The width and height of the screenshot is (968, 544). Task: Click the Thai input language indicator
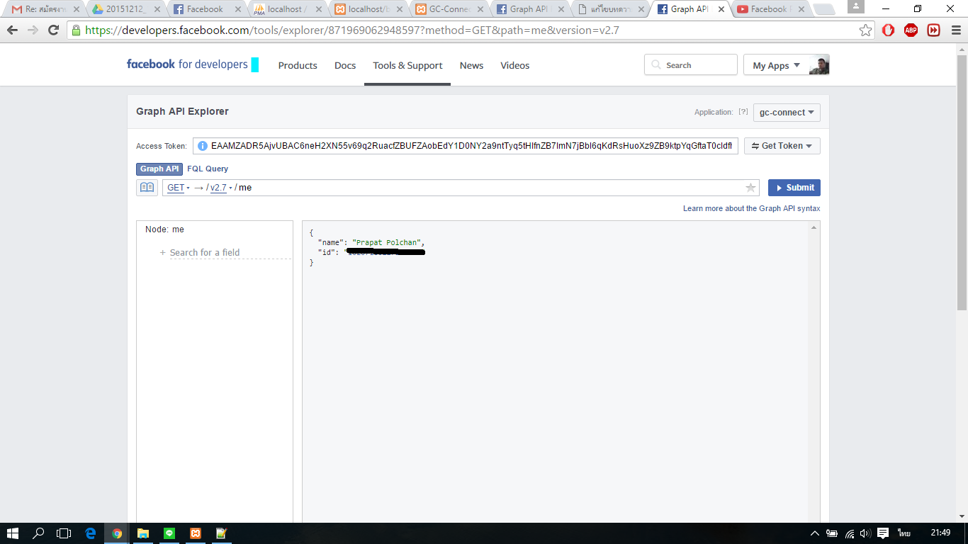[904, 533]
